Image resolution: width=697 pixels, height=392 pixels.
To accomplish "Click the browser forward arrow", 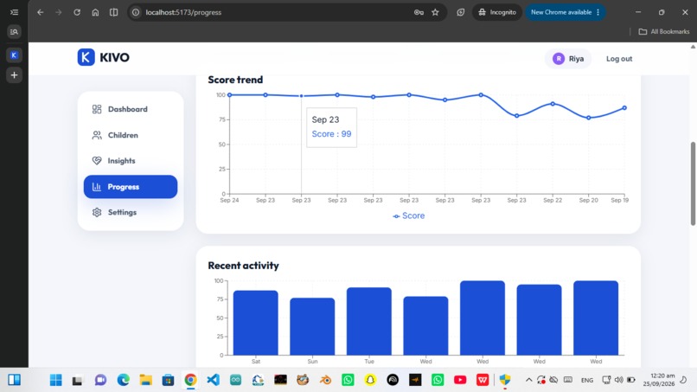I will 59,12.
